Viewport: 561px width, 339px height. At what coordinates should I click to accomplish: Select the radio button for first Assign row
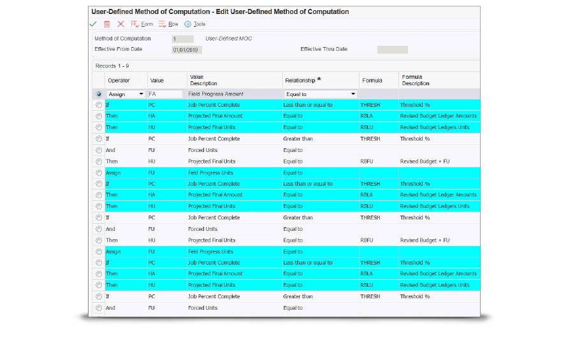coord(98,94)
